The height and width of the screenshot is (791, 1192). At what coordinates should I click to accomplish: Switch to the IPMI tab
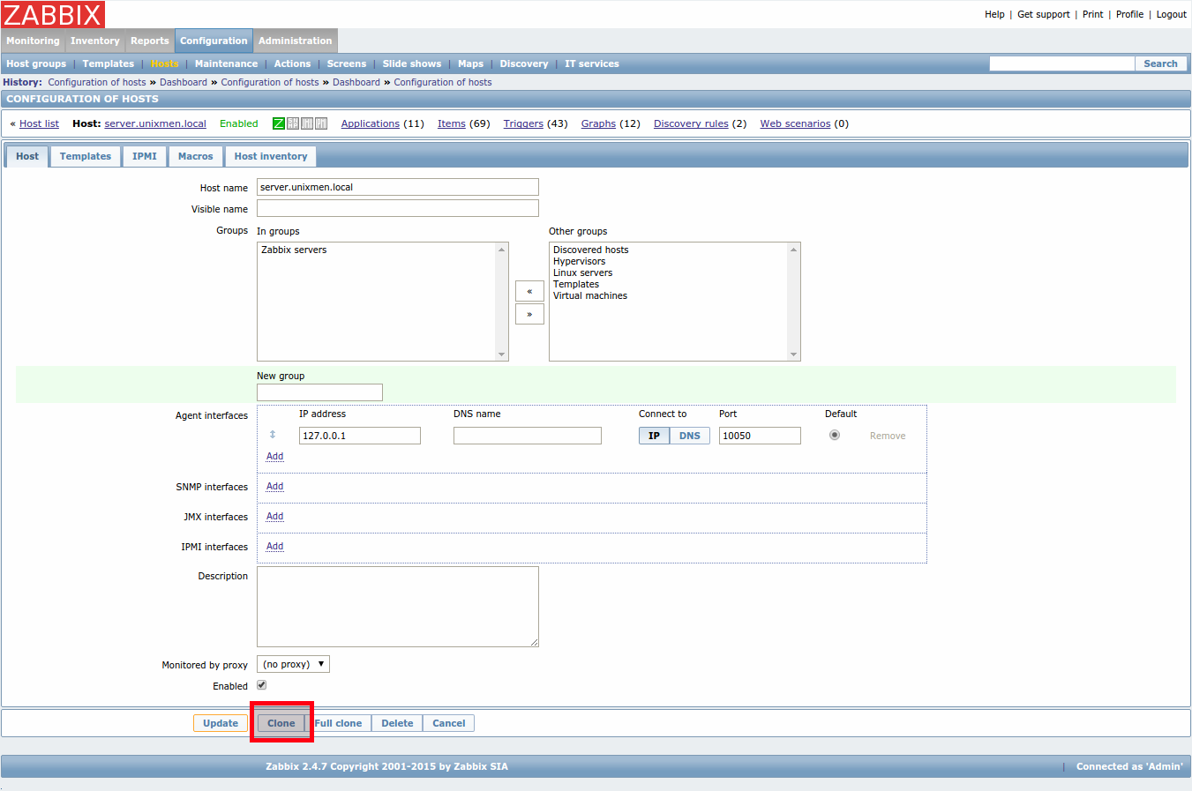click(145, 156)
